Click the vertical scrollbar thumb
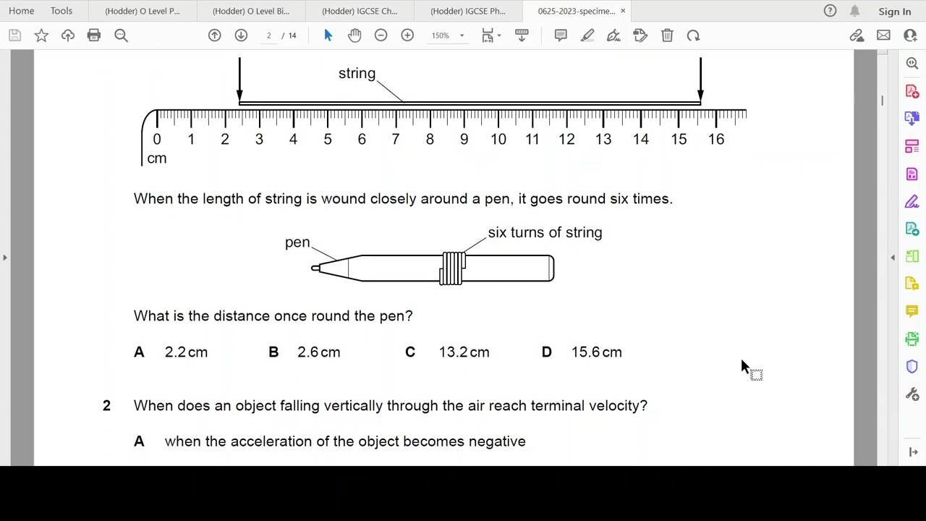Image resolution: width=926 pixels, height=521 pixels. 882,100
